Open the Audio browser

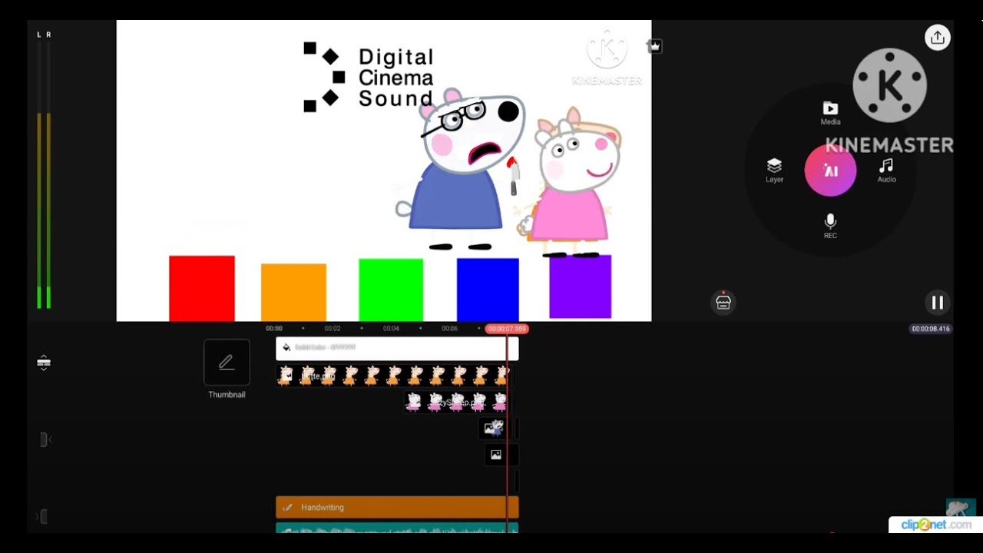(886, 171)
